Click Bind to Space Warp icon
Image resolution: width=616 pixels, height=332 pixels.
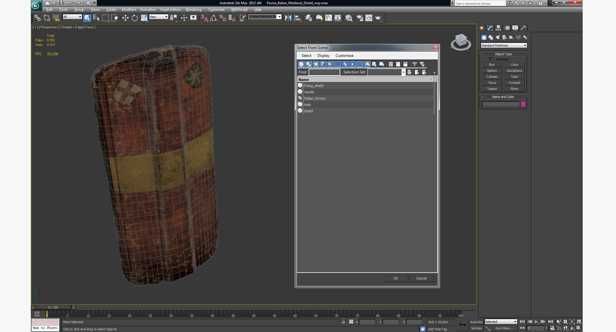pyautogui.click(x=56, y=18)
